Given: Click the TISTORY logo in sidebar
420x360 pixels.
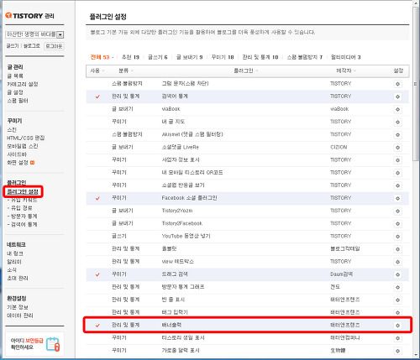Looking at the screenshot, I should pyautogui.click(x=29, y=16).
